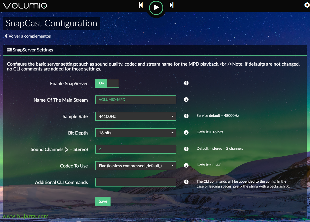
Task: Click the 'Additional CLI Commands' label
Action: click(x=61, y=182)
